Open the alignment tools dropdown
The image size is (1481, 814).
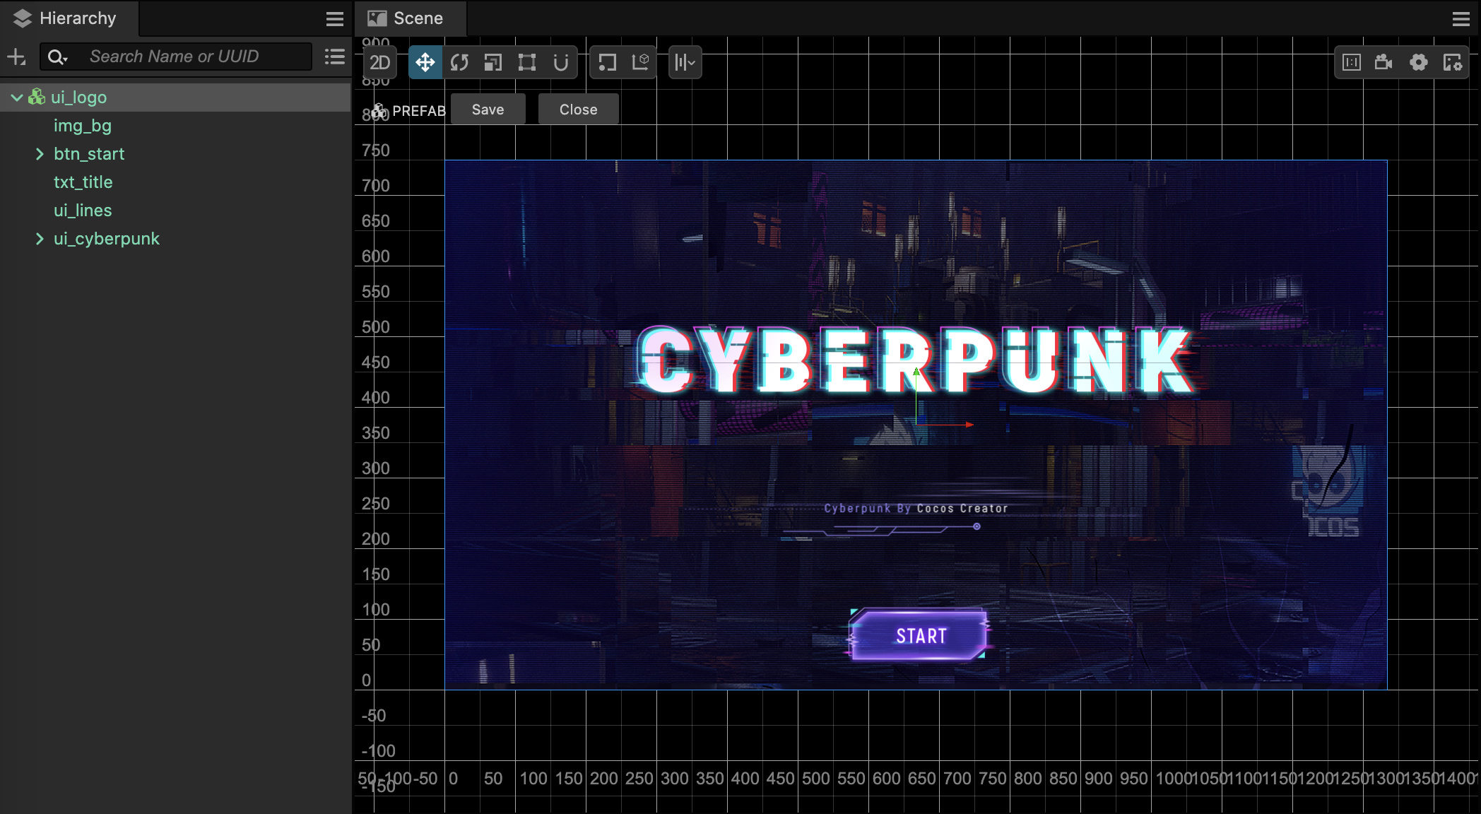[x=684, y=62]
